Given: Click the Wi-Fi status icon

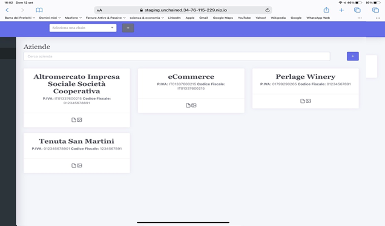Looking at the screenshot, I should 340,2.
